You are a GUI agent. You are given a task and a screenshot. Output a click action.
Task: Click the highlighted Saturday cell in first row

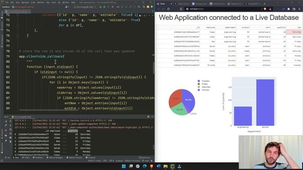[294, 32]
